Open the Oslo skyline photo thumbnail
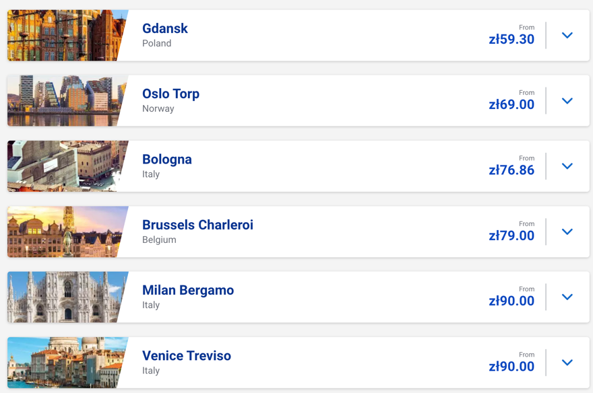Viewport: 593px width, 393px height. coord(65,101)
